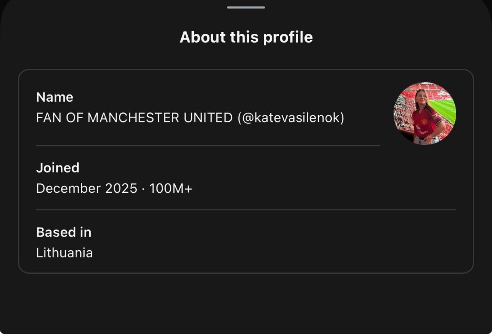Image resolution: width=492 pixels, height=334 pixels.
Task: Click the green pitch in the profile photo
Action: click(446, 109)
